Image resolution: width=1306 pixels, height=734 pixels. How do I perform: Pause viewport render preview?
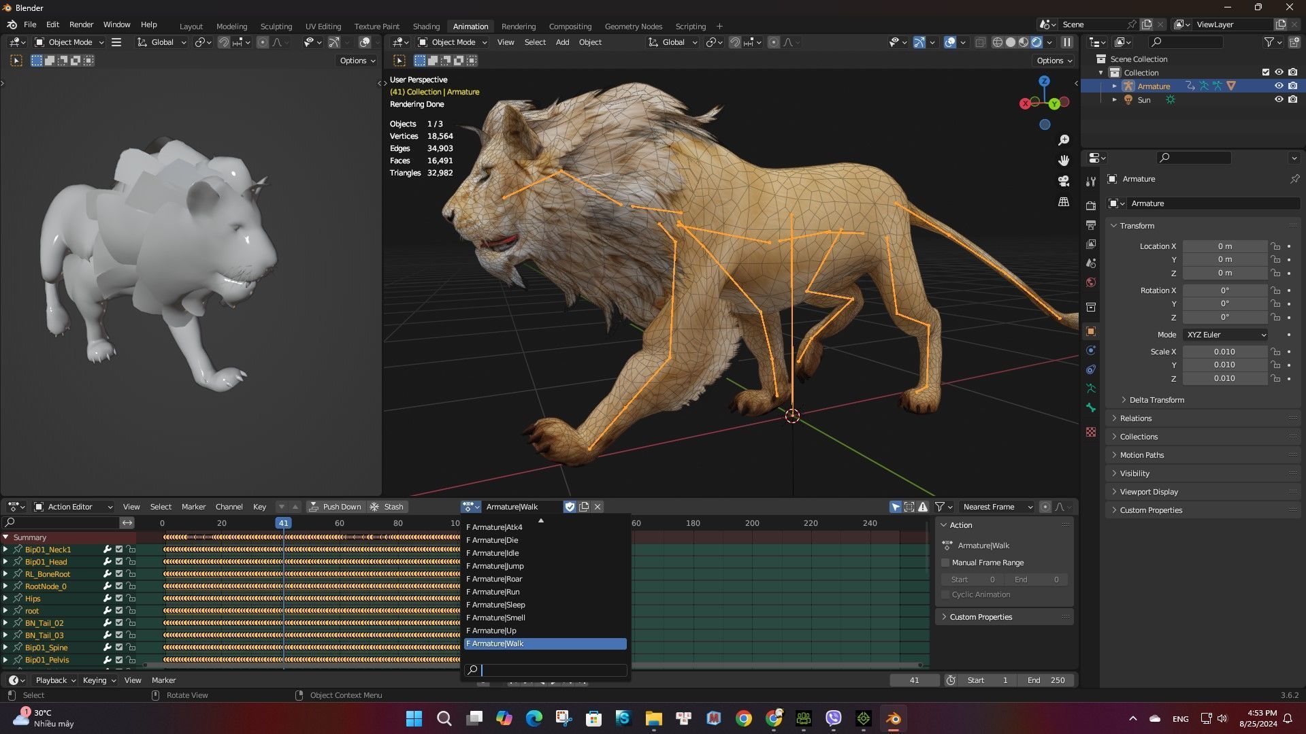point(1067,42)
